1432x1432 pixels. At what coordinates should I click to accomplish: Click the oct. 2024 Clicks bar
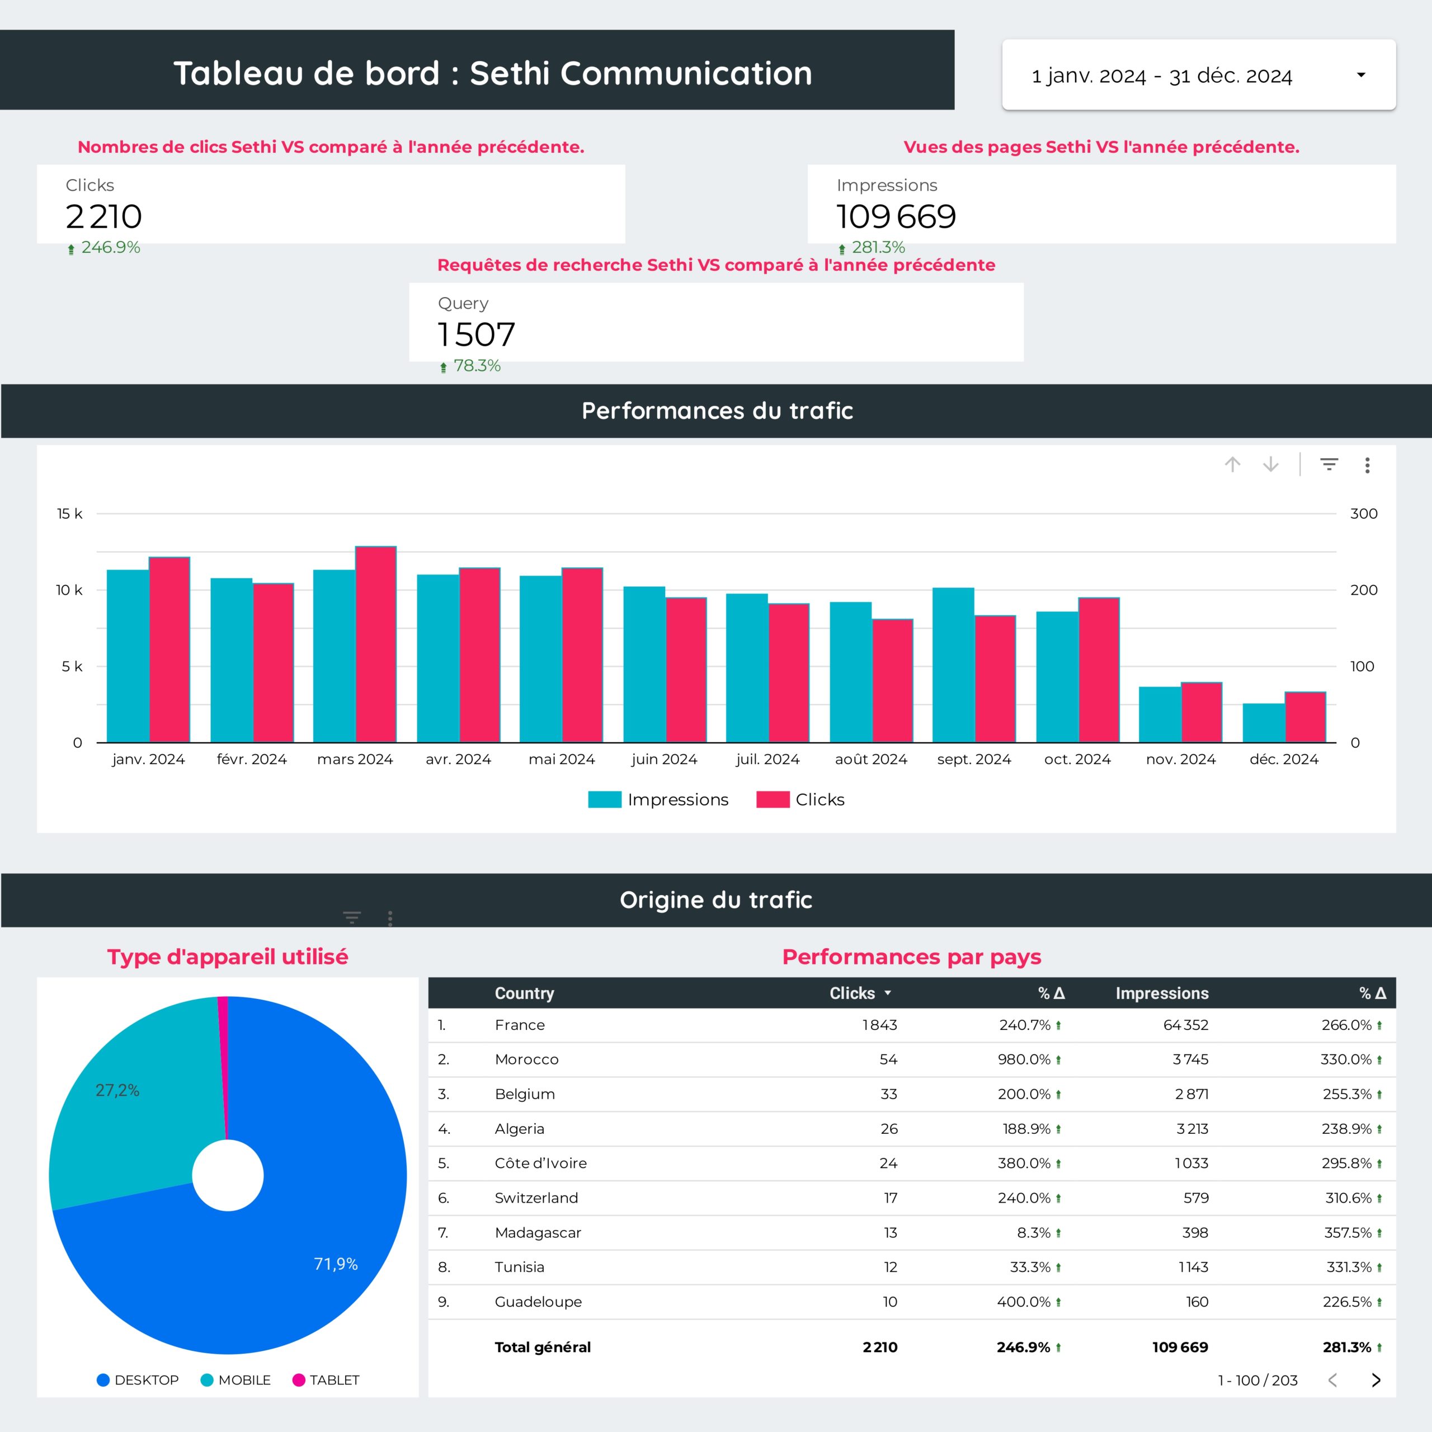[1099, 670]
